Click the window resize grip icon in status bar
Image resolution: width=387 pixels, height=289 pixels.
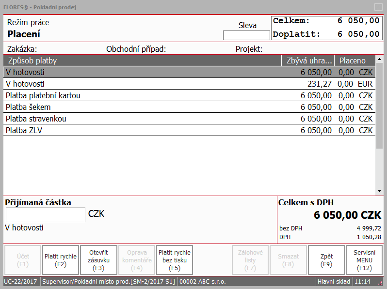pos(380,282)
